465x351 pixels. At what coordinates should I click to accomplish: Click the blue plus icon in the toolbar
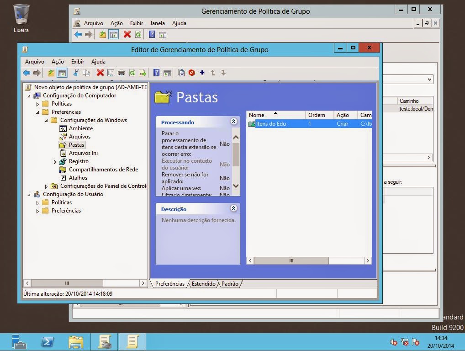pyautogui.click(x=201, y=73)
